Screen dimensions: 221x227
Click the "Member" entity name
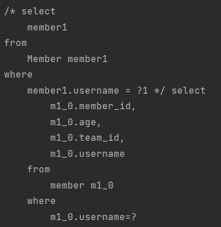[44, 59]
